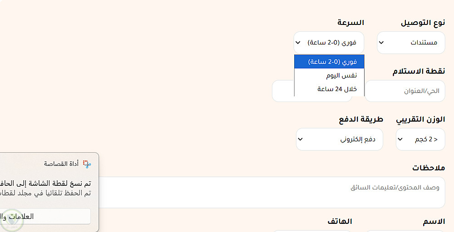Collapse the السرعة speed combo box
The image size is (454, 232).
(x=329, y=43)
